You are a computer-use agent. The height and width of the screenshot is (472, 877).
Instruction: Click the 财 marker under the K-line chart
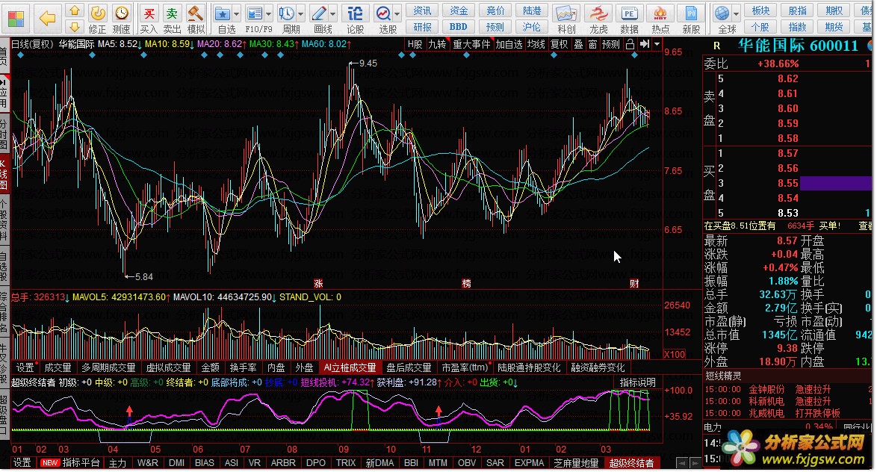(634, 284)
